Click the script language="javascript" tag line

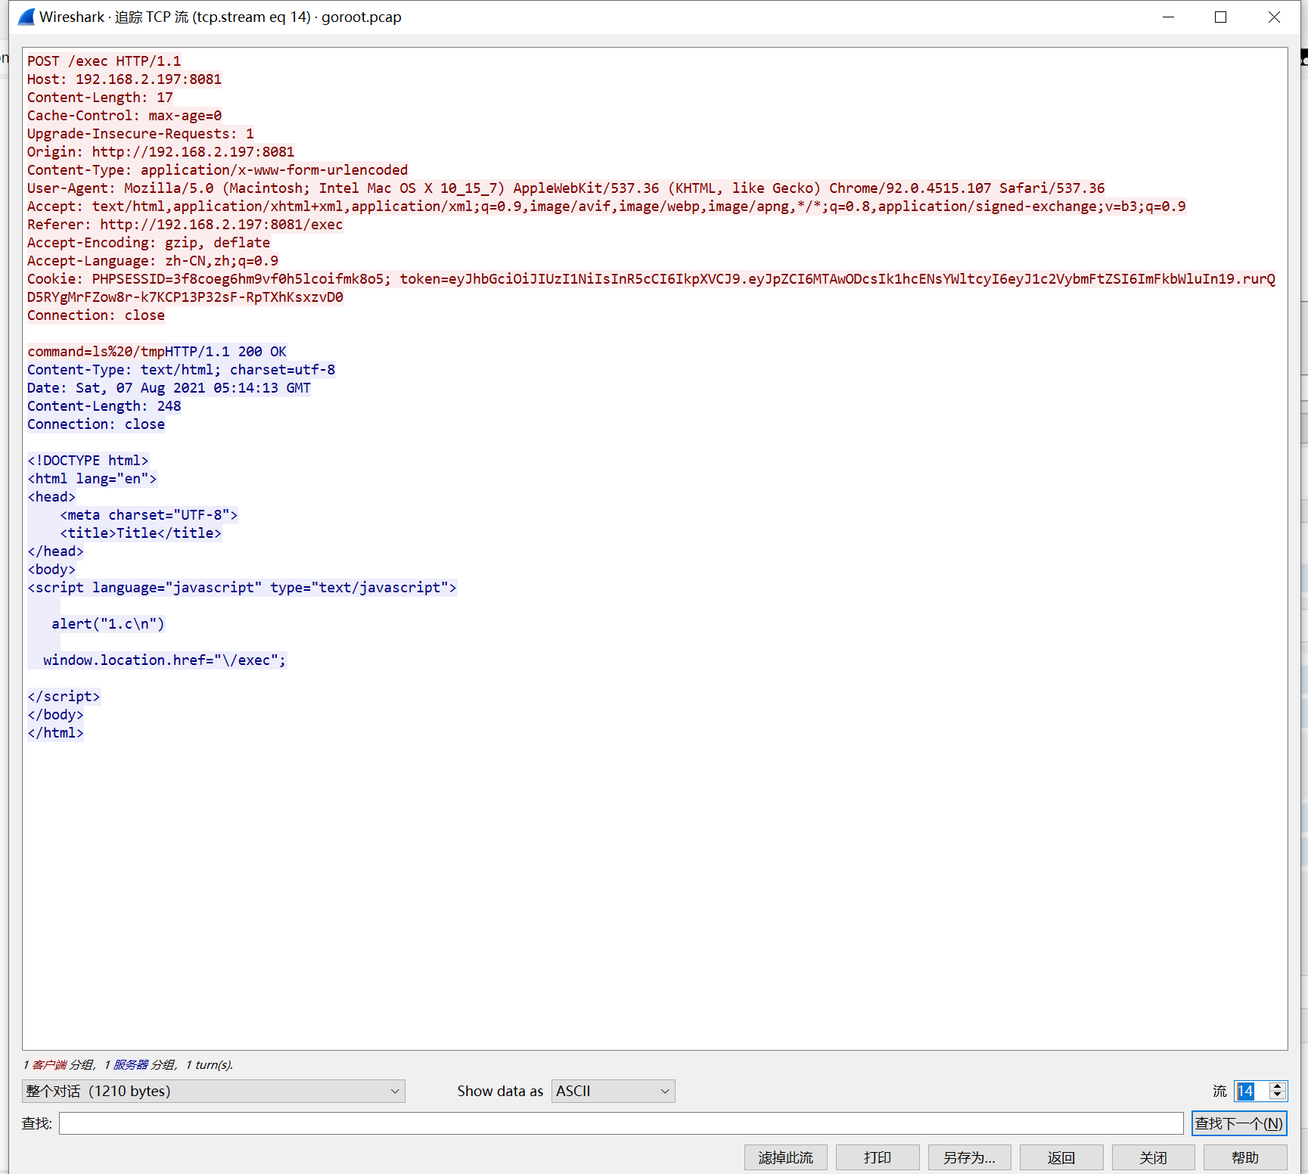tap(242, 588)
